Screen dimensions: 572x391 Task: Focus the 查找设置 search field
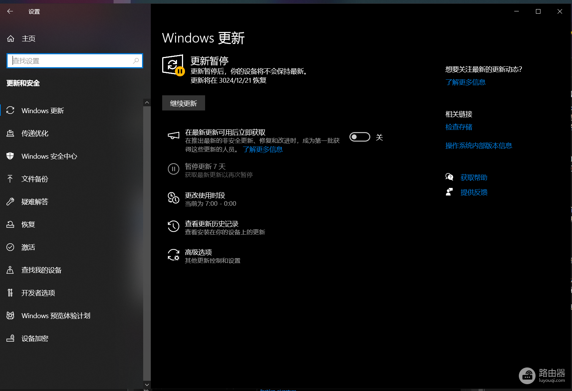click(75, 61)
